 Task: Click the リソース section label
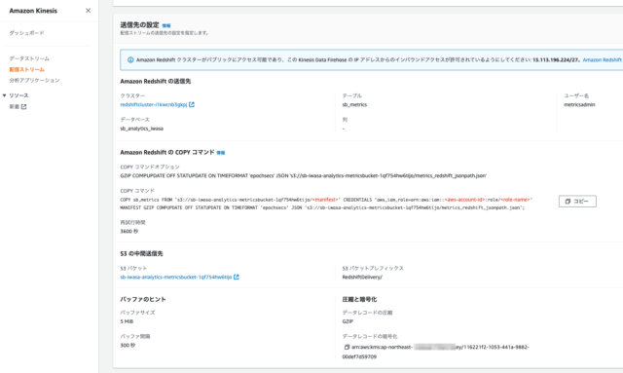coord(18,95)
